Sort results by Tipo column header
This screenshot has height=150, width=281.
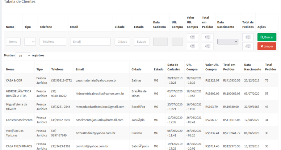point(39,69)
